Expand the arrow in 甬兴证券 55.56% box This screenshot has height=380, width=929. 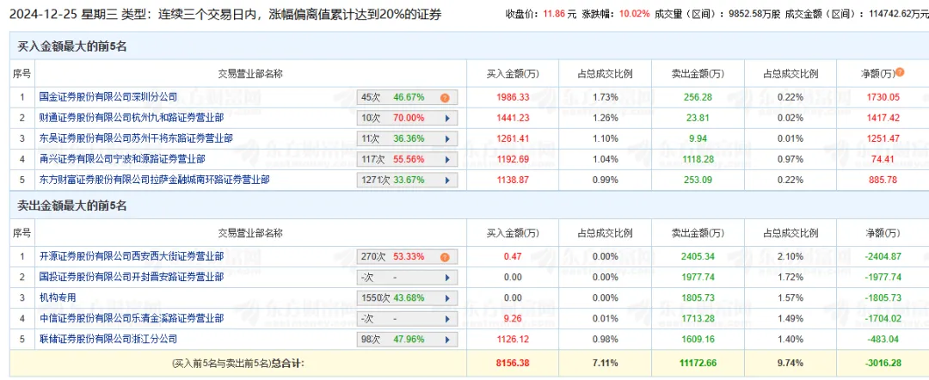(x=447, y=159)
